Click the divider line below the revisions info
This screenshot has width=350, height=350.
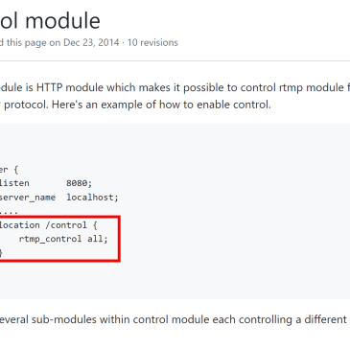pos(175,60)
